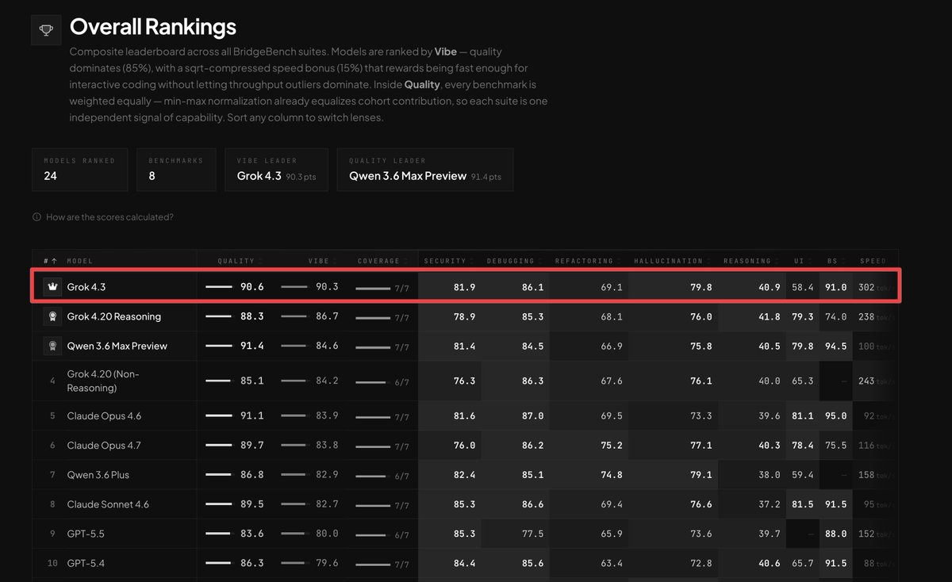Viewport: 952px width, 582px height.
Task: Sort table by the # rank column
Action: coord(50,261)
